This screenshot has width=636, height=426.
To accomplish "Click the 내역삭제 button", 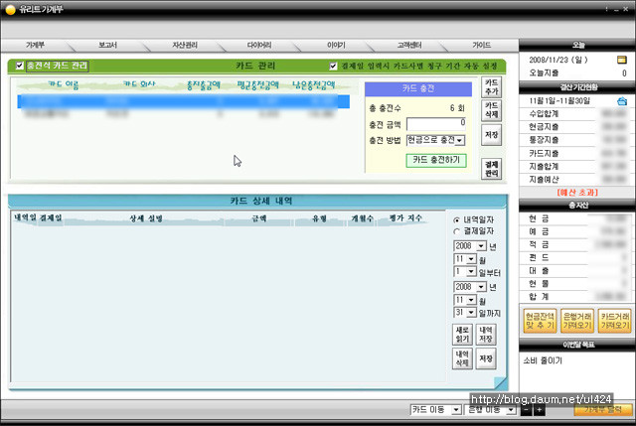I will point(462,358).
